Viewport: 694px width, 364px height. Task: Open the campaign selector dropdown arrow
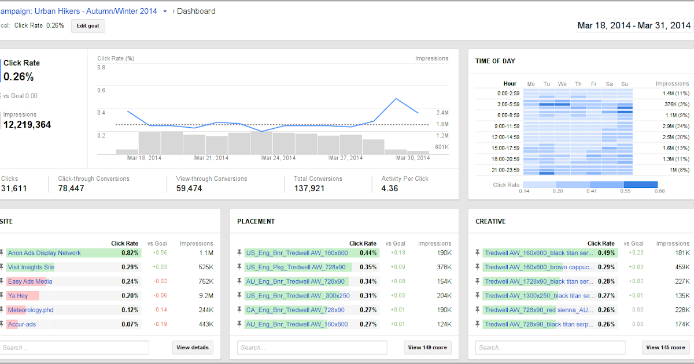tap(165, 12)
